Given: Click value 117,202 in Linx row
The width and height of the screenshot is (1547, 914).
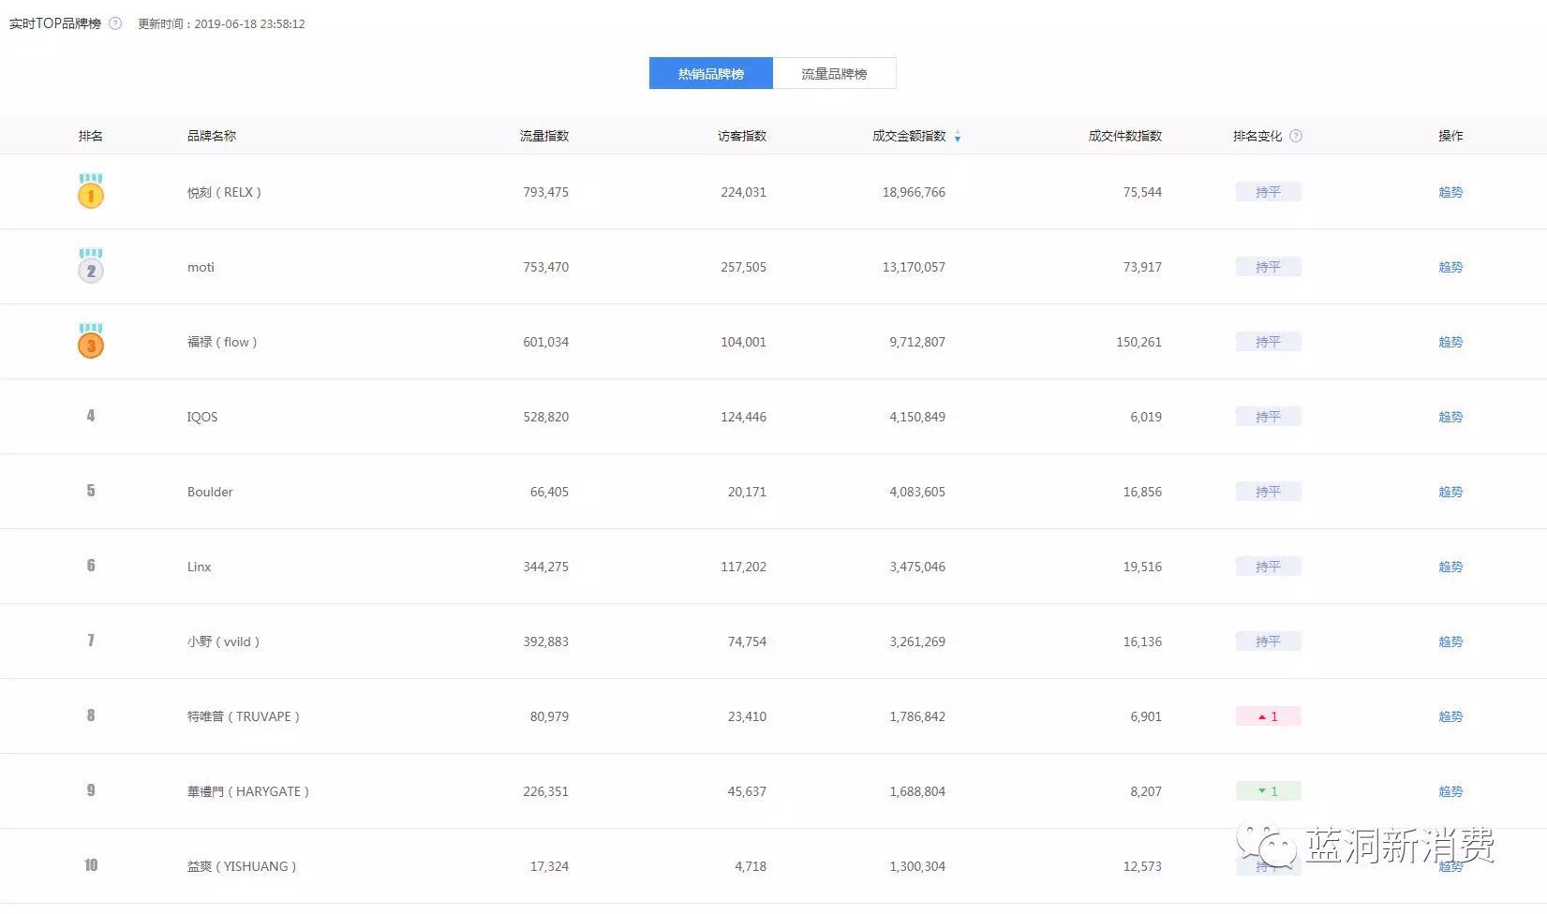Looking at the screenshot, I should click(x=744, y=567).
